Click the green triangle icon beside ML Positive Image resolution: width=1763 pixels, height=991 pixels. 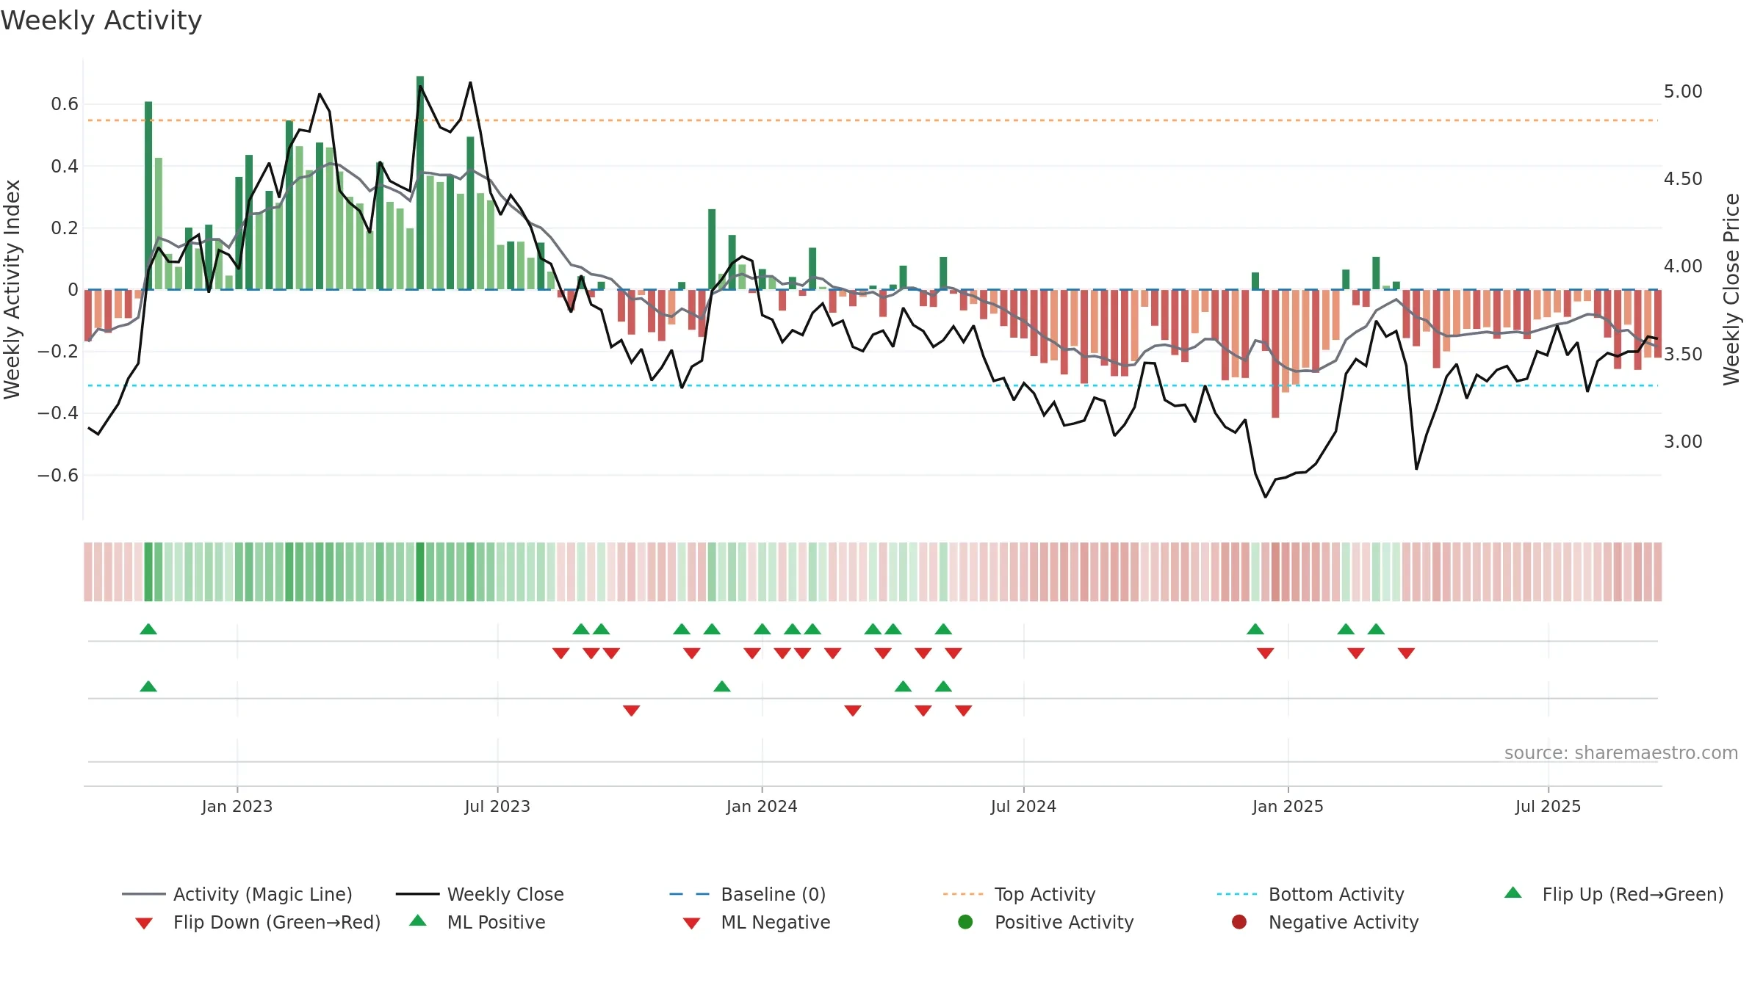click(x=418, y=921)
